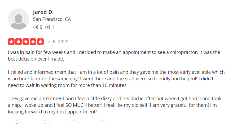Screen dimensions: 233x124
Task: Click the friends count number 0
Action: [41, 27]
